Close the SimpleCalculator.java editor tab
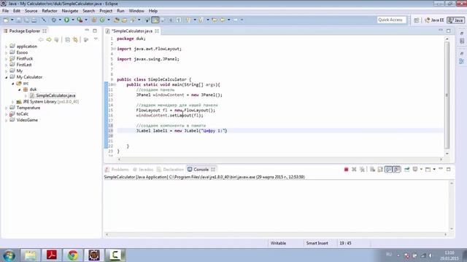Screen dimensions: 467x262 click(157, 31)
